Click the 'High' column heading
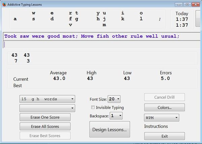202x144 pixels. [x=92, y=73]
